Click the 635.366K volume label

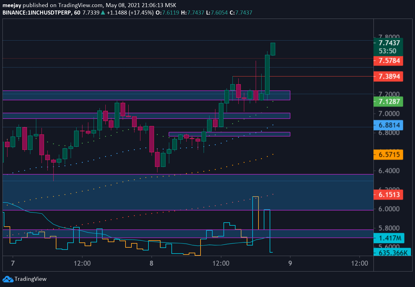click(392, 253)
